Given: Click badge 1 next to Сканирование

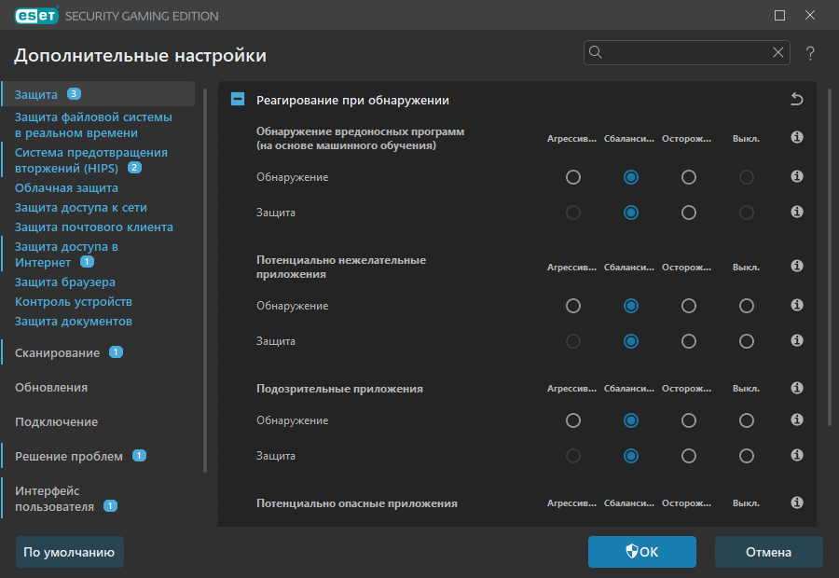Looking at the screenshot, I should (x=116, y=351).
